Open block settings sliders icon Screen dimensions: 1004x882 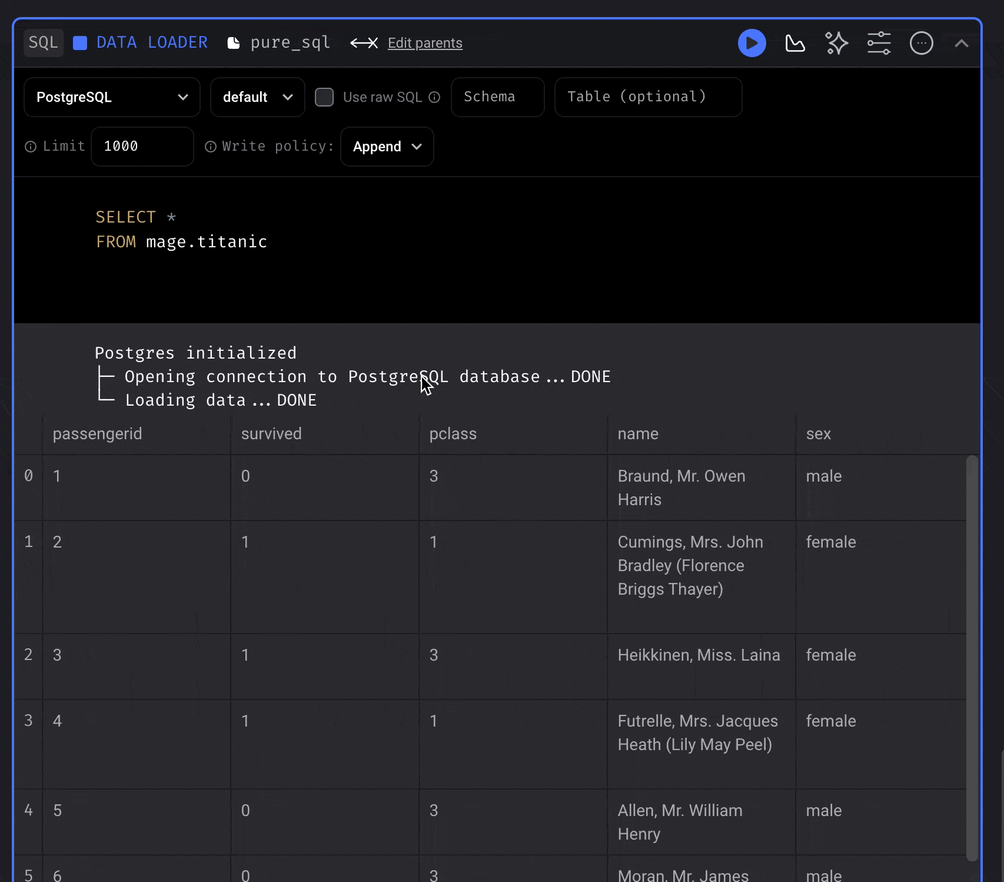pos(879,43)
